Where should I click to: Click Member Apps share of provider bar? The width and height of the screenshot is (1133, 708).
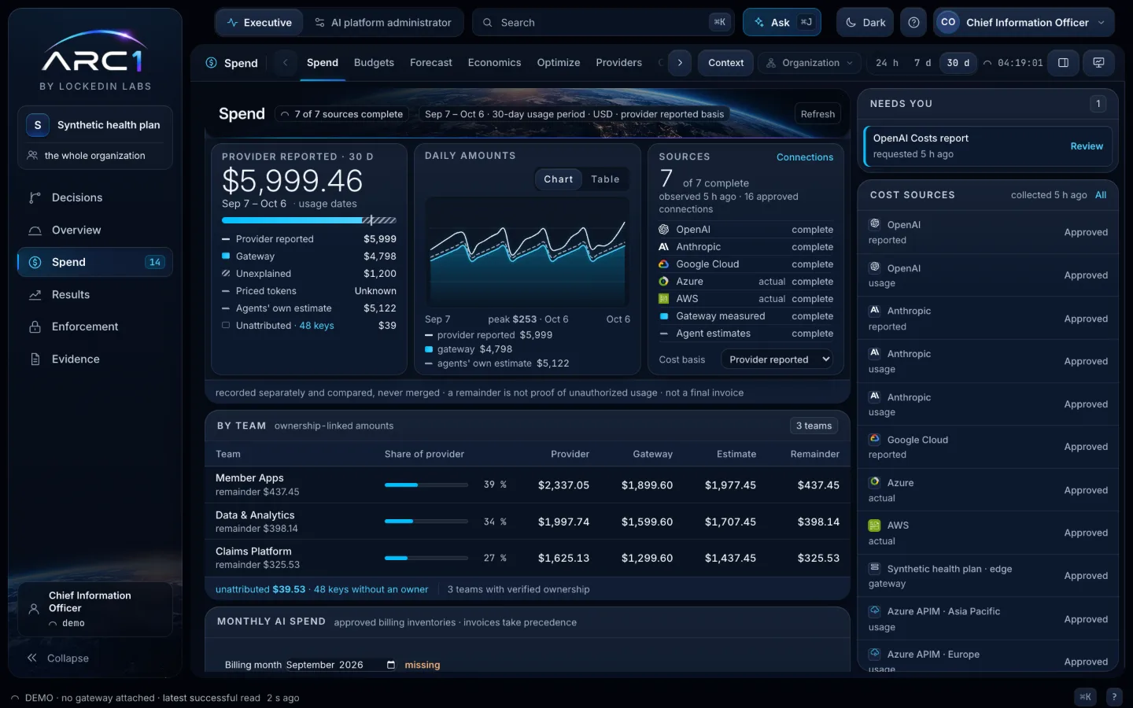426,485
